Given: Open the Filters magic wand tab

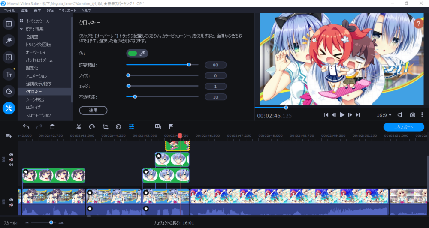Looking at the screenshot, I should coord(9,40).
